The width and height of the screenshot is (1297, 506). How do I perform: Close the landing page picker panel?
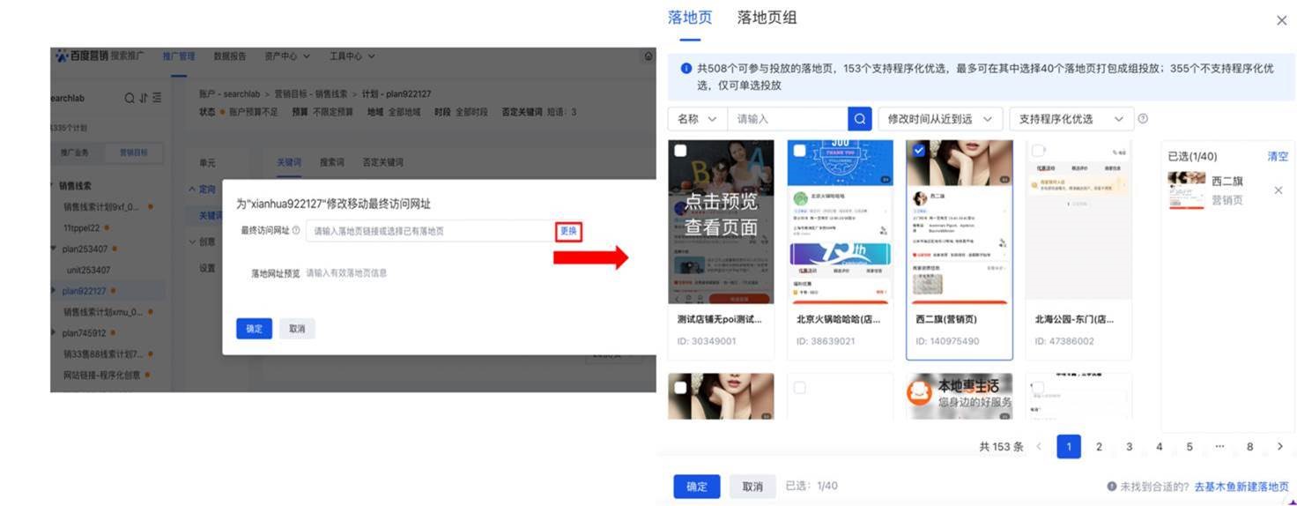(x=1281, y=20)
